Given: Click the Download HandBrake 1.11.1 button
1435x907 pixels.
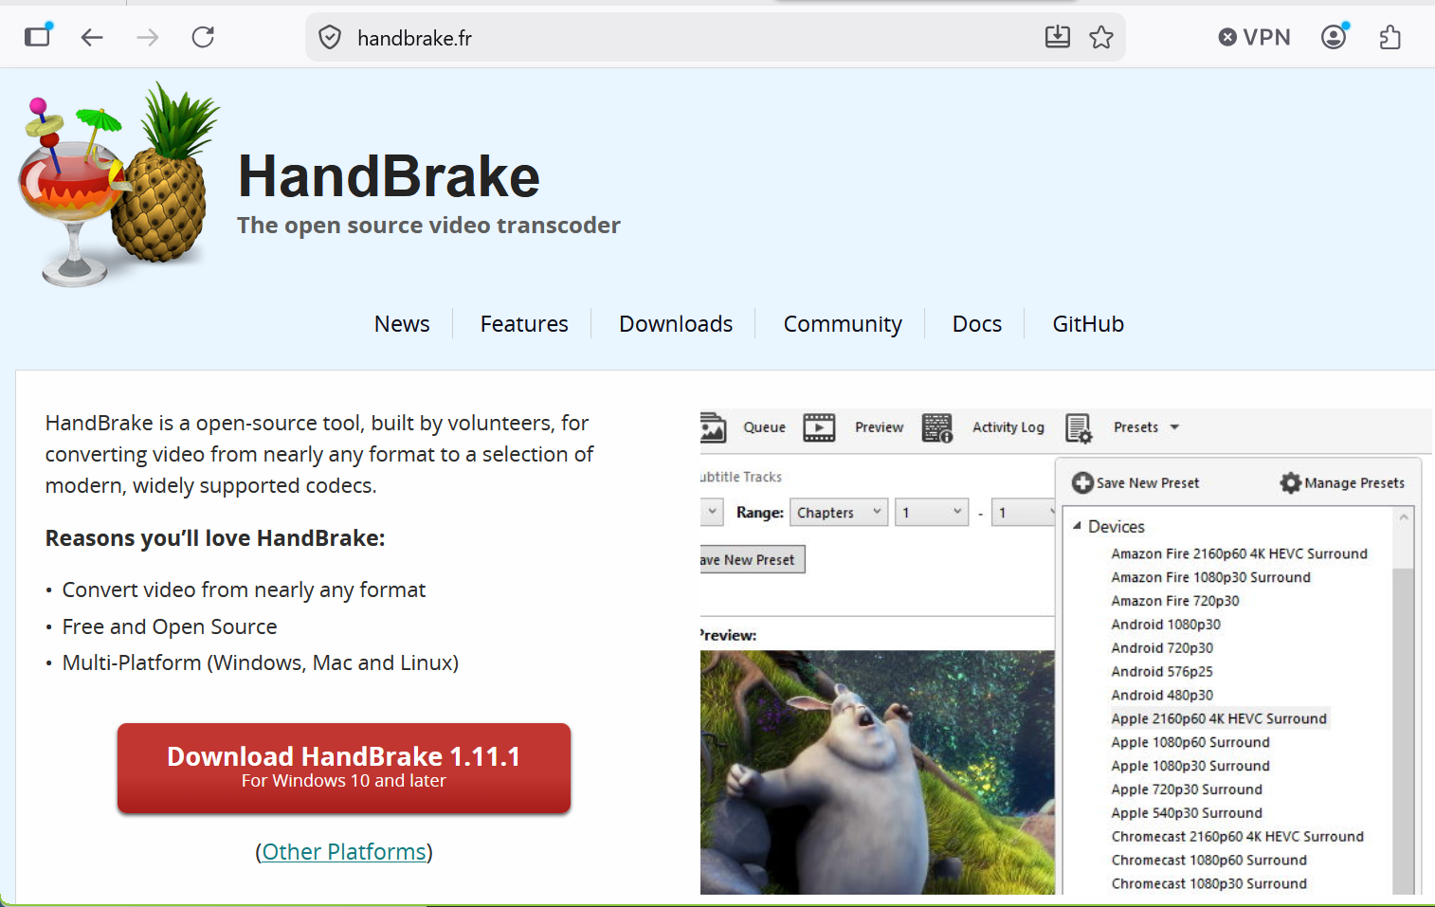Looking at the screenshot, I should click(x=343, y=768).
